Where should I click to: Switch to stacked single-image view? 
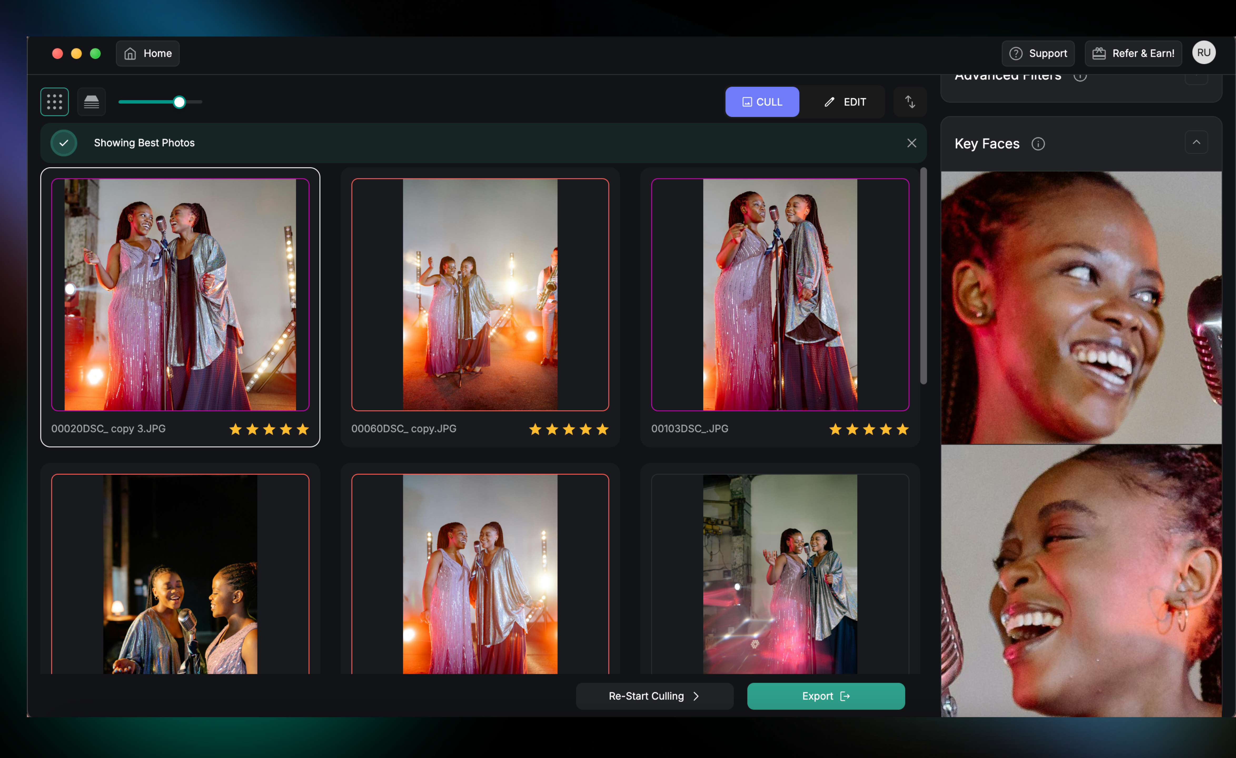click(x=91, y=102)
